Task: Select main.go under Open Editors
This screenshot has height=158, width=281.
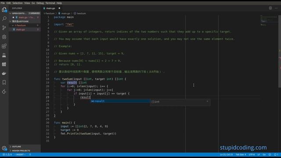Action: click(x=25, y=18)
